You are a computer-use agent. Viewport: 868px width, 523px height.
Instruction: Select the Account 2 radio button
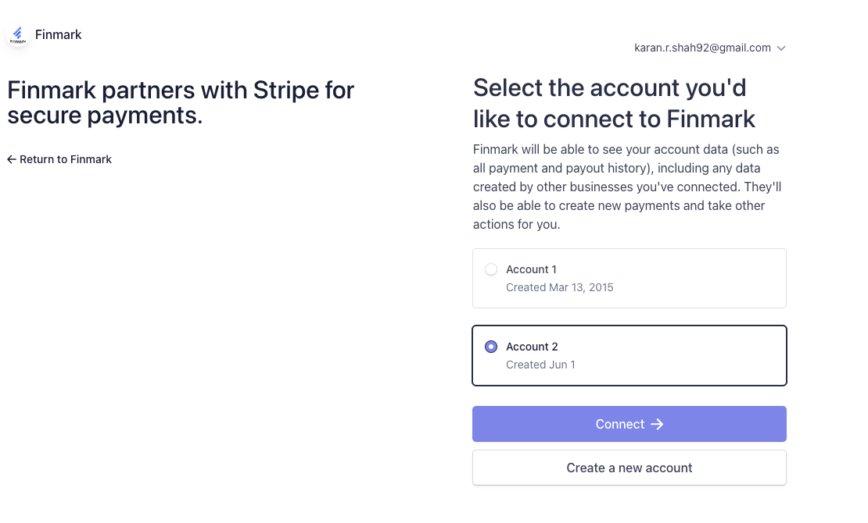[x=491, y=347]
